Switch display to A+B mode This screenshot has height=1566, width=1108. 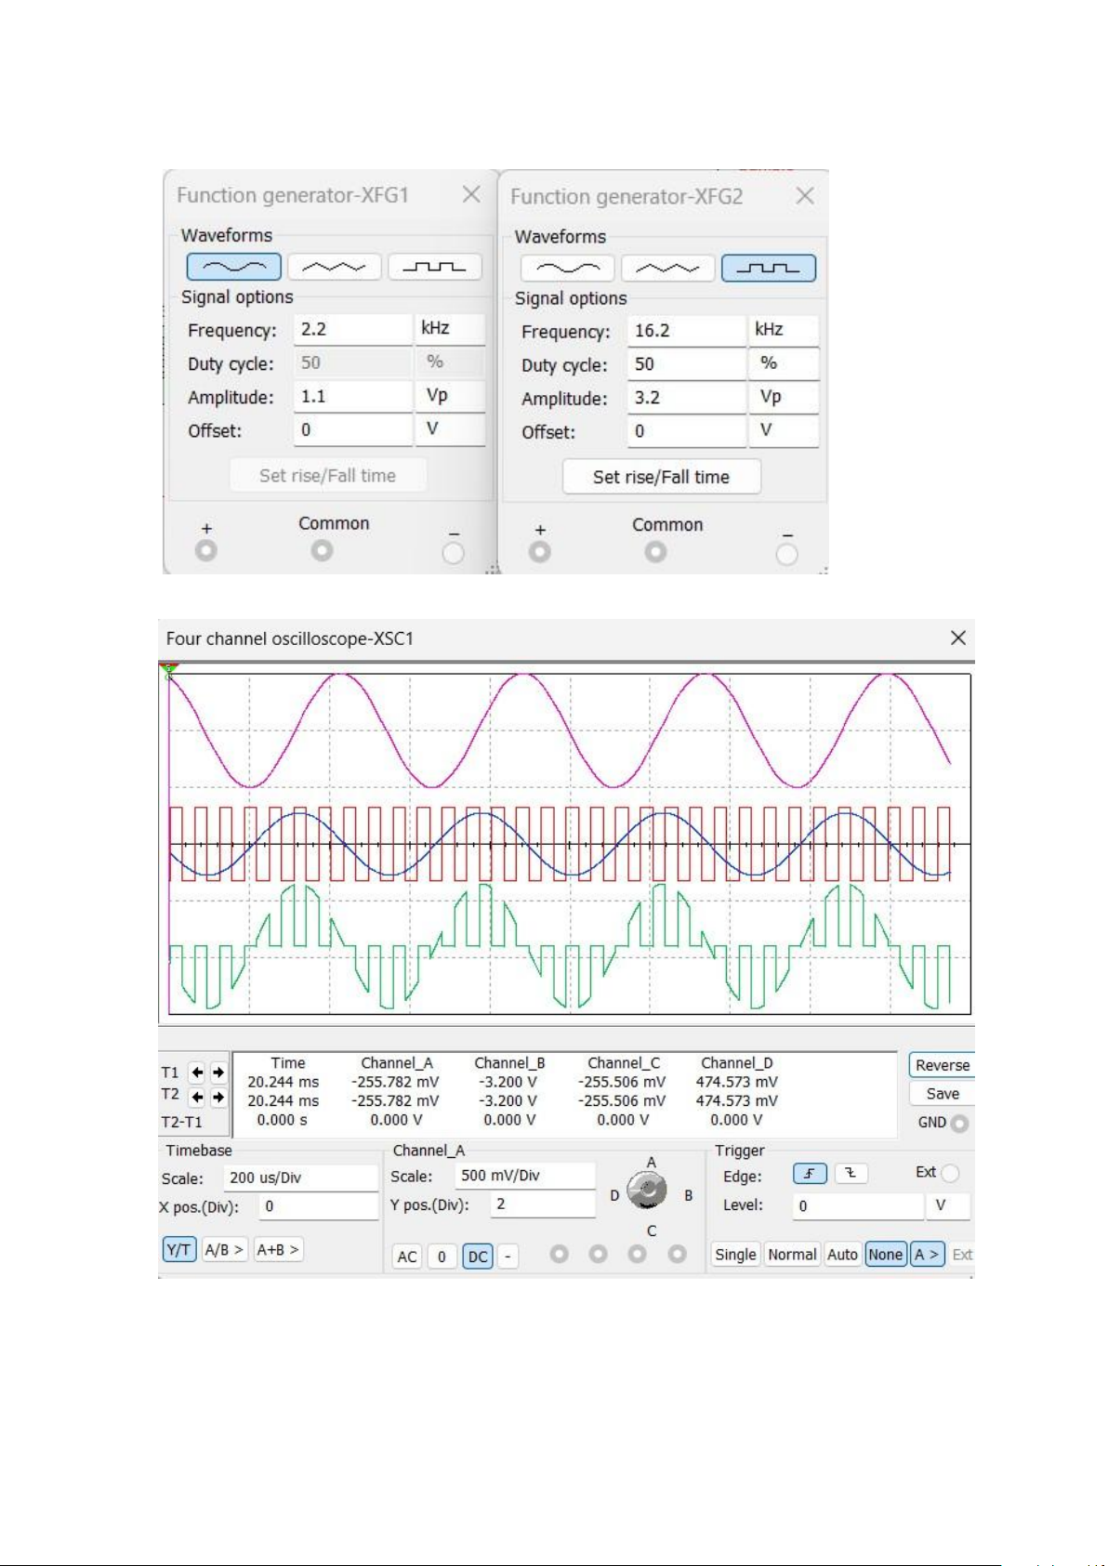pos(278,1250)
